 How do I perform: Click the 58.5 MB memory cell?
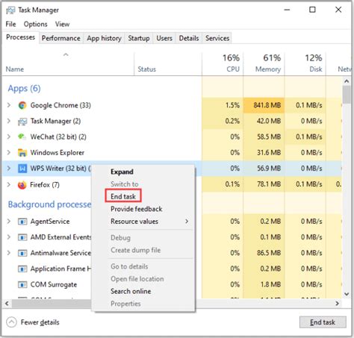click(x=264, y=137)
